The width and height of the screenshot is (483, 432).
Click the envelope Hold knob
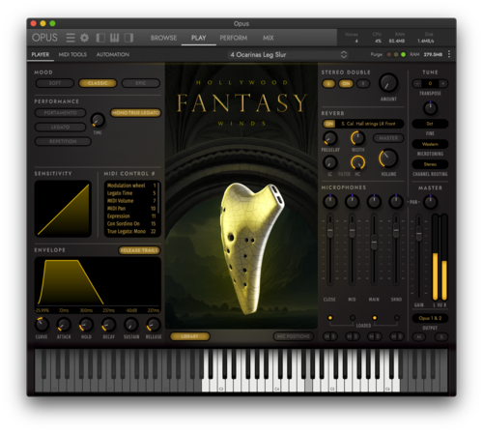(x=86, y=325)
